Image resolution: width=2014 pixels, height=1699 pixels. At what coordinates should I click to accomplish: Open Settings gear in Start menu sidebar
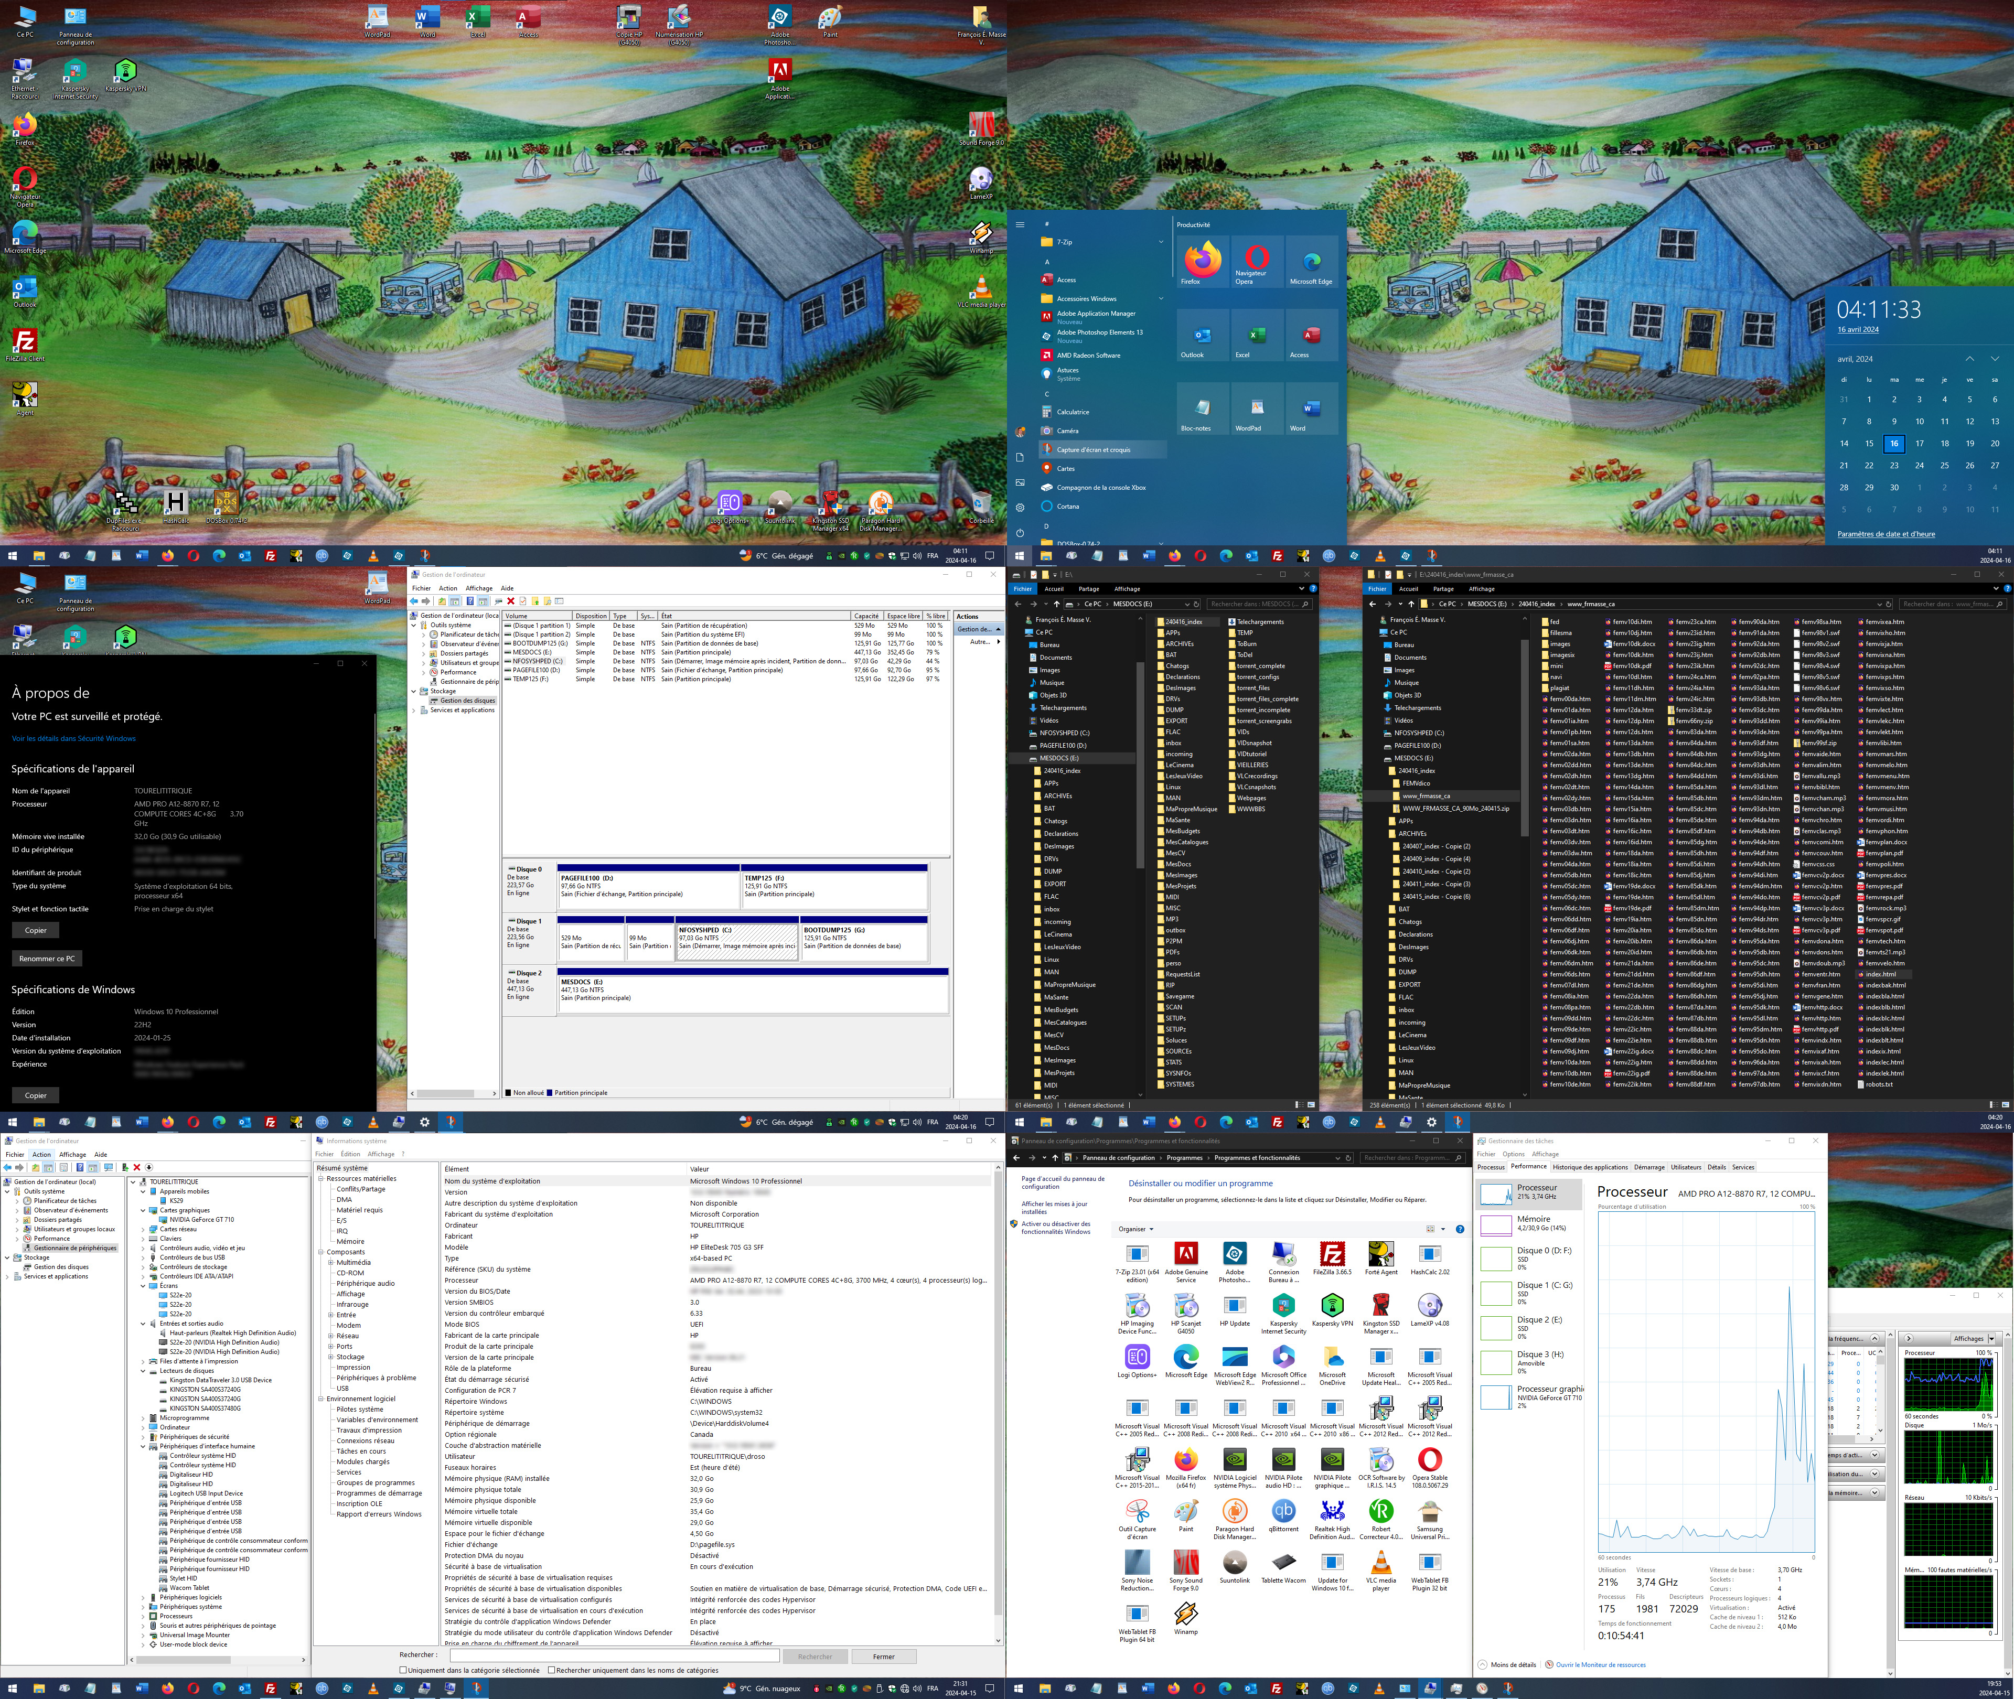pyautogui.click(x=1020, y=508)
